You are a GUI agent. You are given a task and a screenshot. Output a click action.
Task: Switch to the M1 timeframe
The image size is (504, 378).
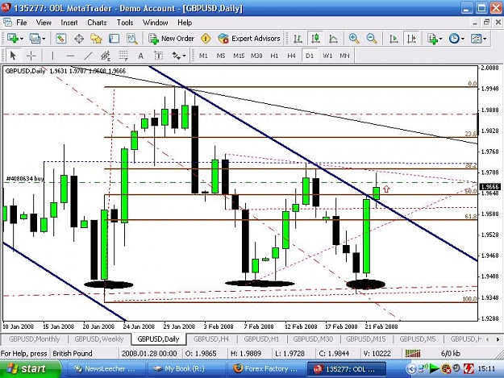point(203,56)
